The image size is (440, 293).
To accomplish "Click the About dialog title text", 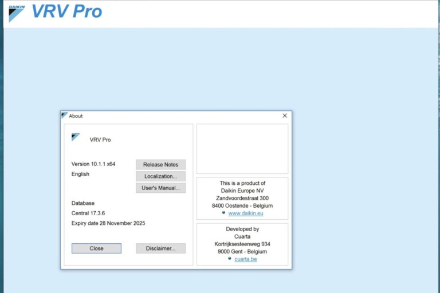I will click(76, 116).
